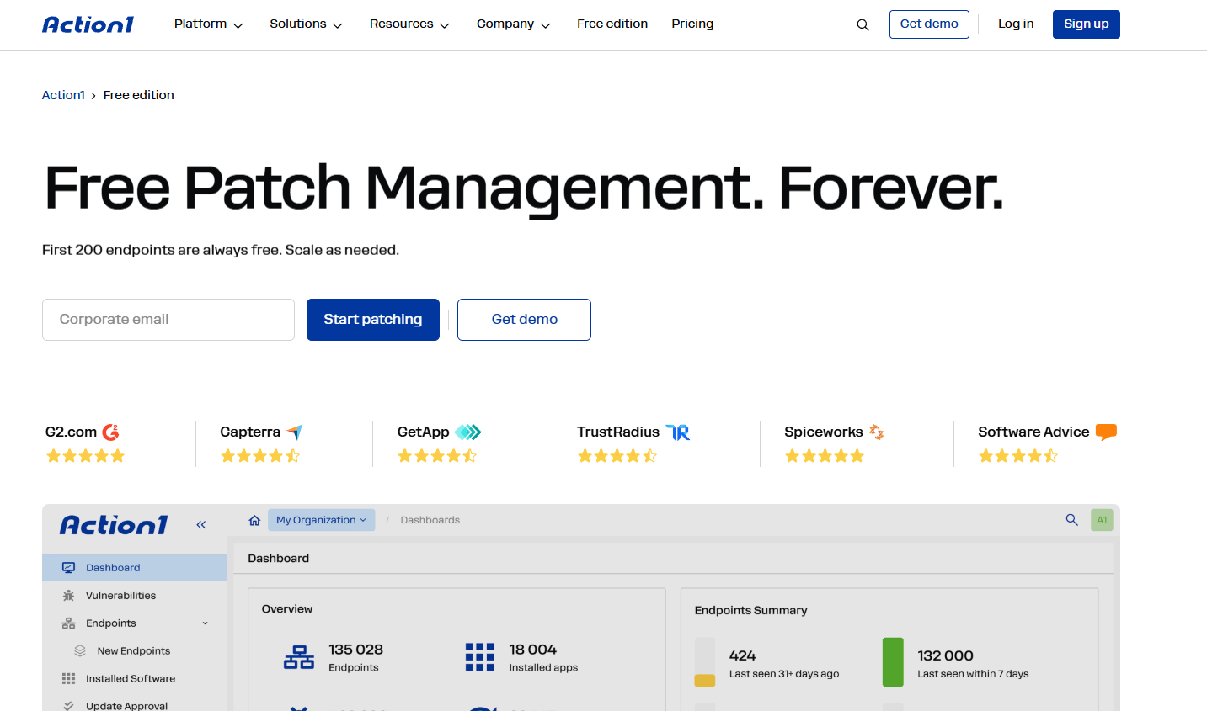
Task: Expand the Endpoints sidebar chevron
Action: coord(206,623)
